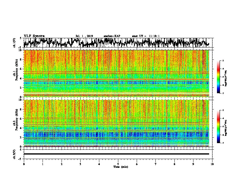Click time axis tick label "2"

(x=62, y=164)
